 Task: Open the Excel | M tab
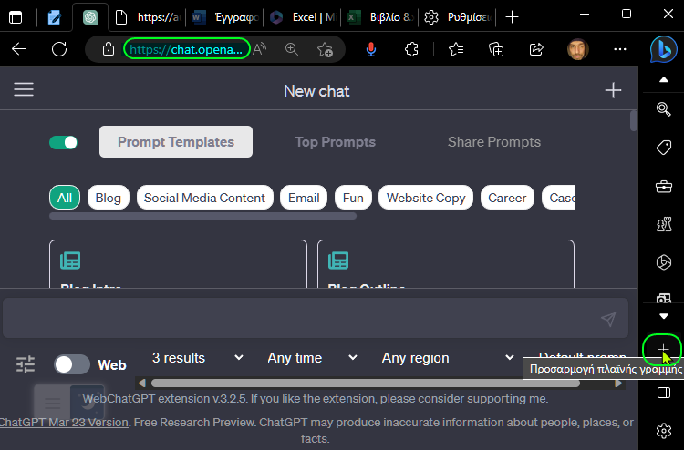(303, 17)
